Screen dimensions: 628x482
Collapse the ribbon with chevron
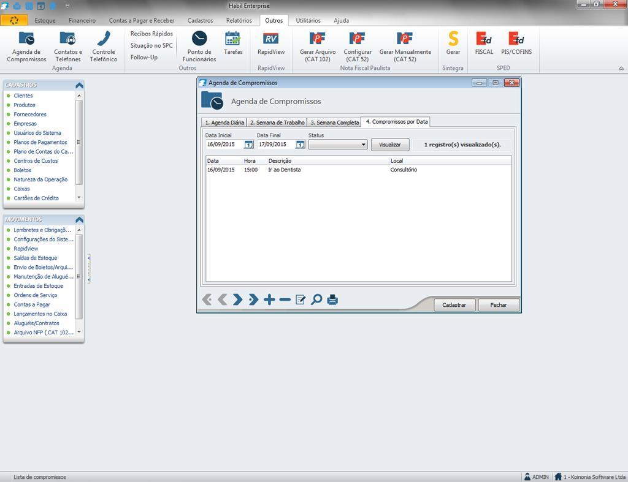coord(621,69)
